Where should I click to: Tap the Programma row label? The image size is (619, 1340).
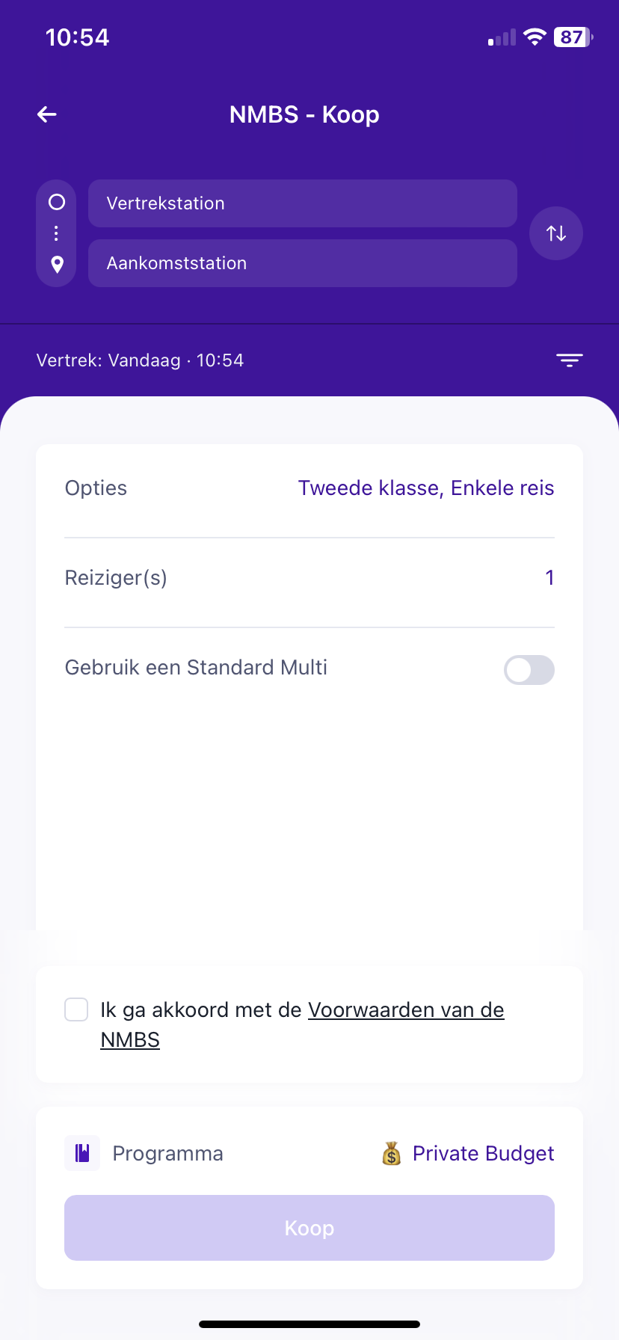tap(167, 1154)
